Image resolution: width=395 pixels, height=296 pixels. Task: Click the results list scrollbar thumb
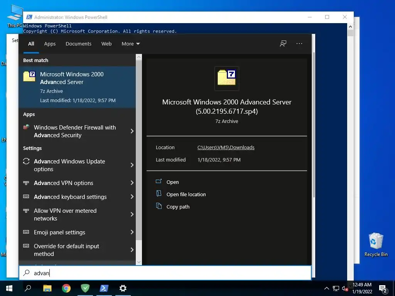click(139, 150)
